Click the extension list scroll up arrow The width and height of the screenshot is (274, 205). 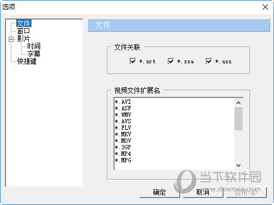click(x=238, y=103)
